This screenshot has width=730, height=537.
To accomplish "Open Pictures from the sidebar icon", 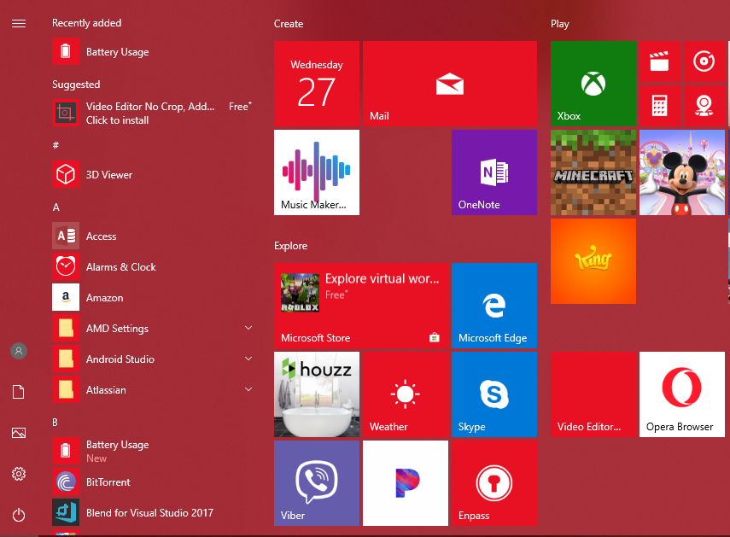I will (19, 433).
